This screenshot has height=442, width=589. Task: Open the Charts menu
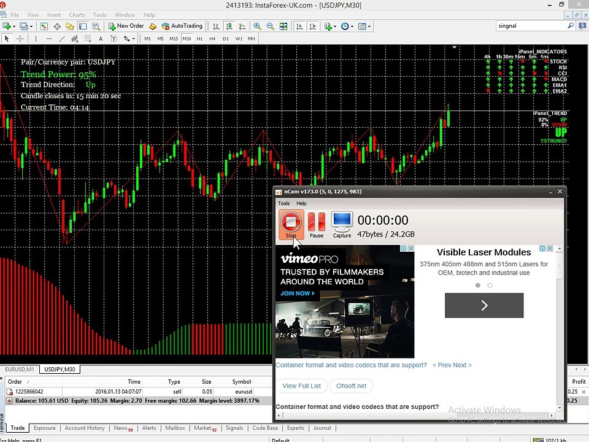coord(77,15)
